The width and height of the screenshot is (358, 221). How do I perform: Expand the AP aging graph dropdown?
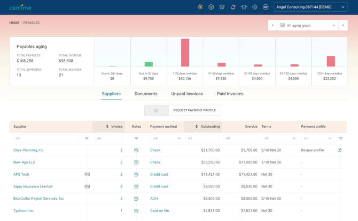pyautogui.click(x=308, y=25)
